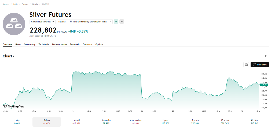The image size is (275, 134).
Task: Open the SILVER1! exchange dropdown
Action: pos(85,22)
